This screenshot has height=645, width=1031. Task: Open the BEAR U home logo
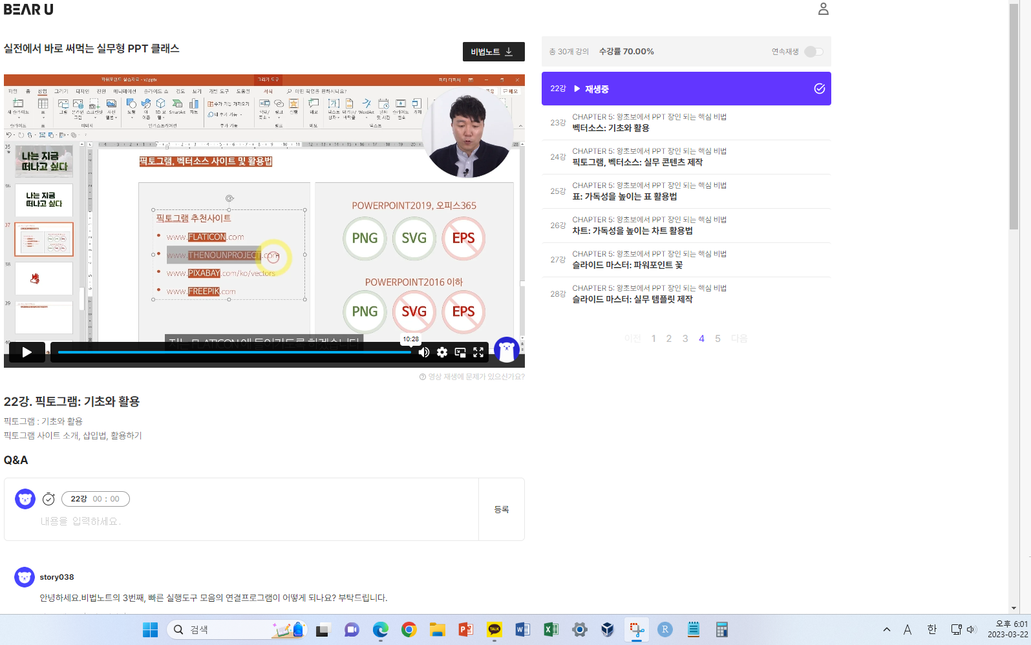28,9
